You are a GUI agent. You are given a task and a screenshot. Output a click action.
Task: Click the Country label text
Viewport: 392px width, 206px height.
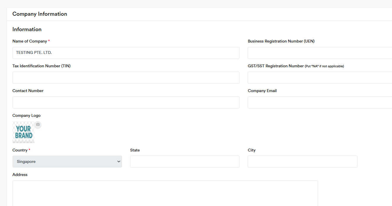pyautogui.click(x=20, y=150)
